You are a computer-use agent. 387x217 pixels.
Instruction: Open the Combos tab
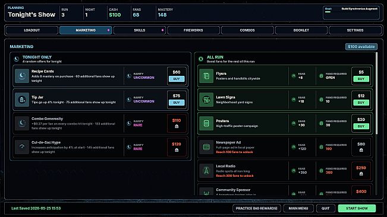pyautogui.click(x=247, y=30)
